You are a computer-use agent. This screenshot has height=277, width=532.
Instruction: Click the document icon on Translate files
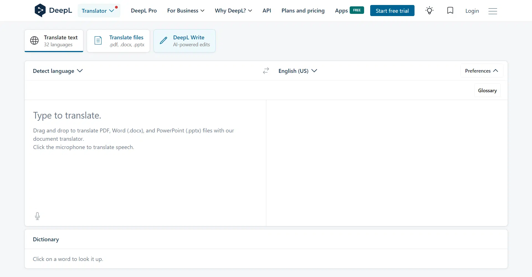pos(98,40)
